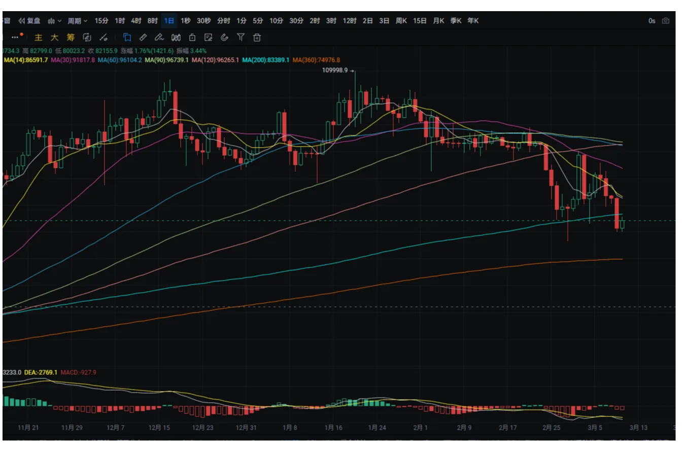Click the 收 82155.9 close price
Viewport: 686px width, 457px height.
coord(102,51)
